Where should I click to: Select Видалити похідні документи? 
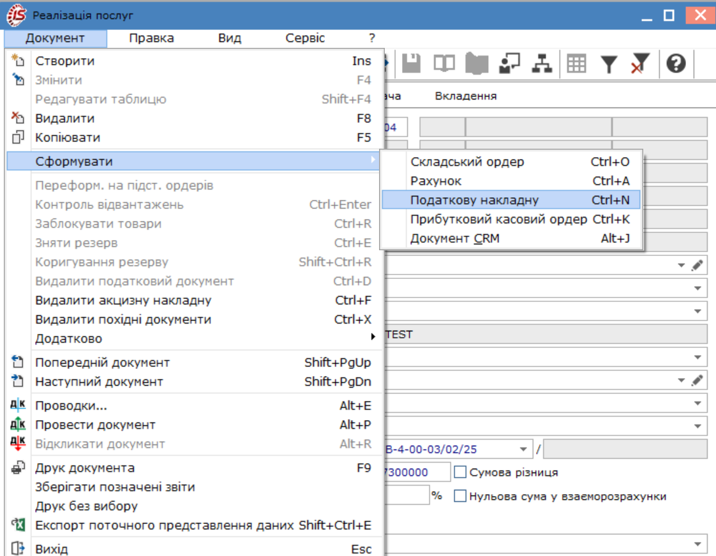coord(193,319)
